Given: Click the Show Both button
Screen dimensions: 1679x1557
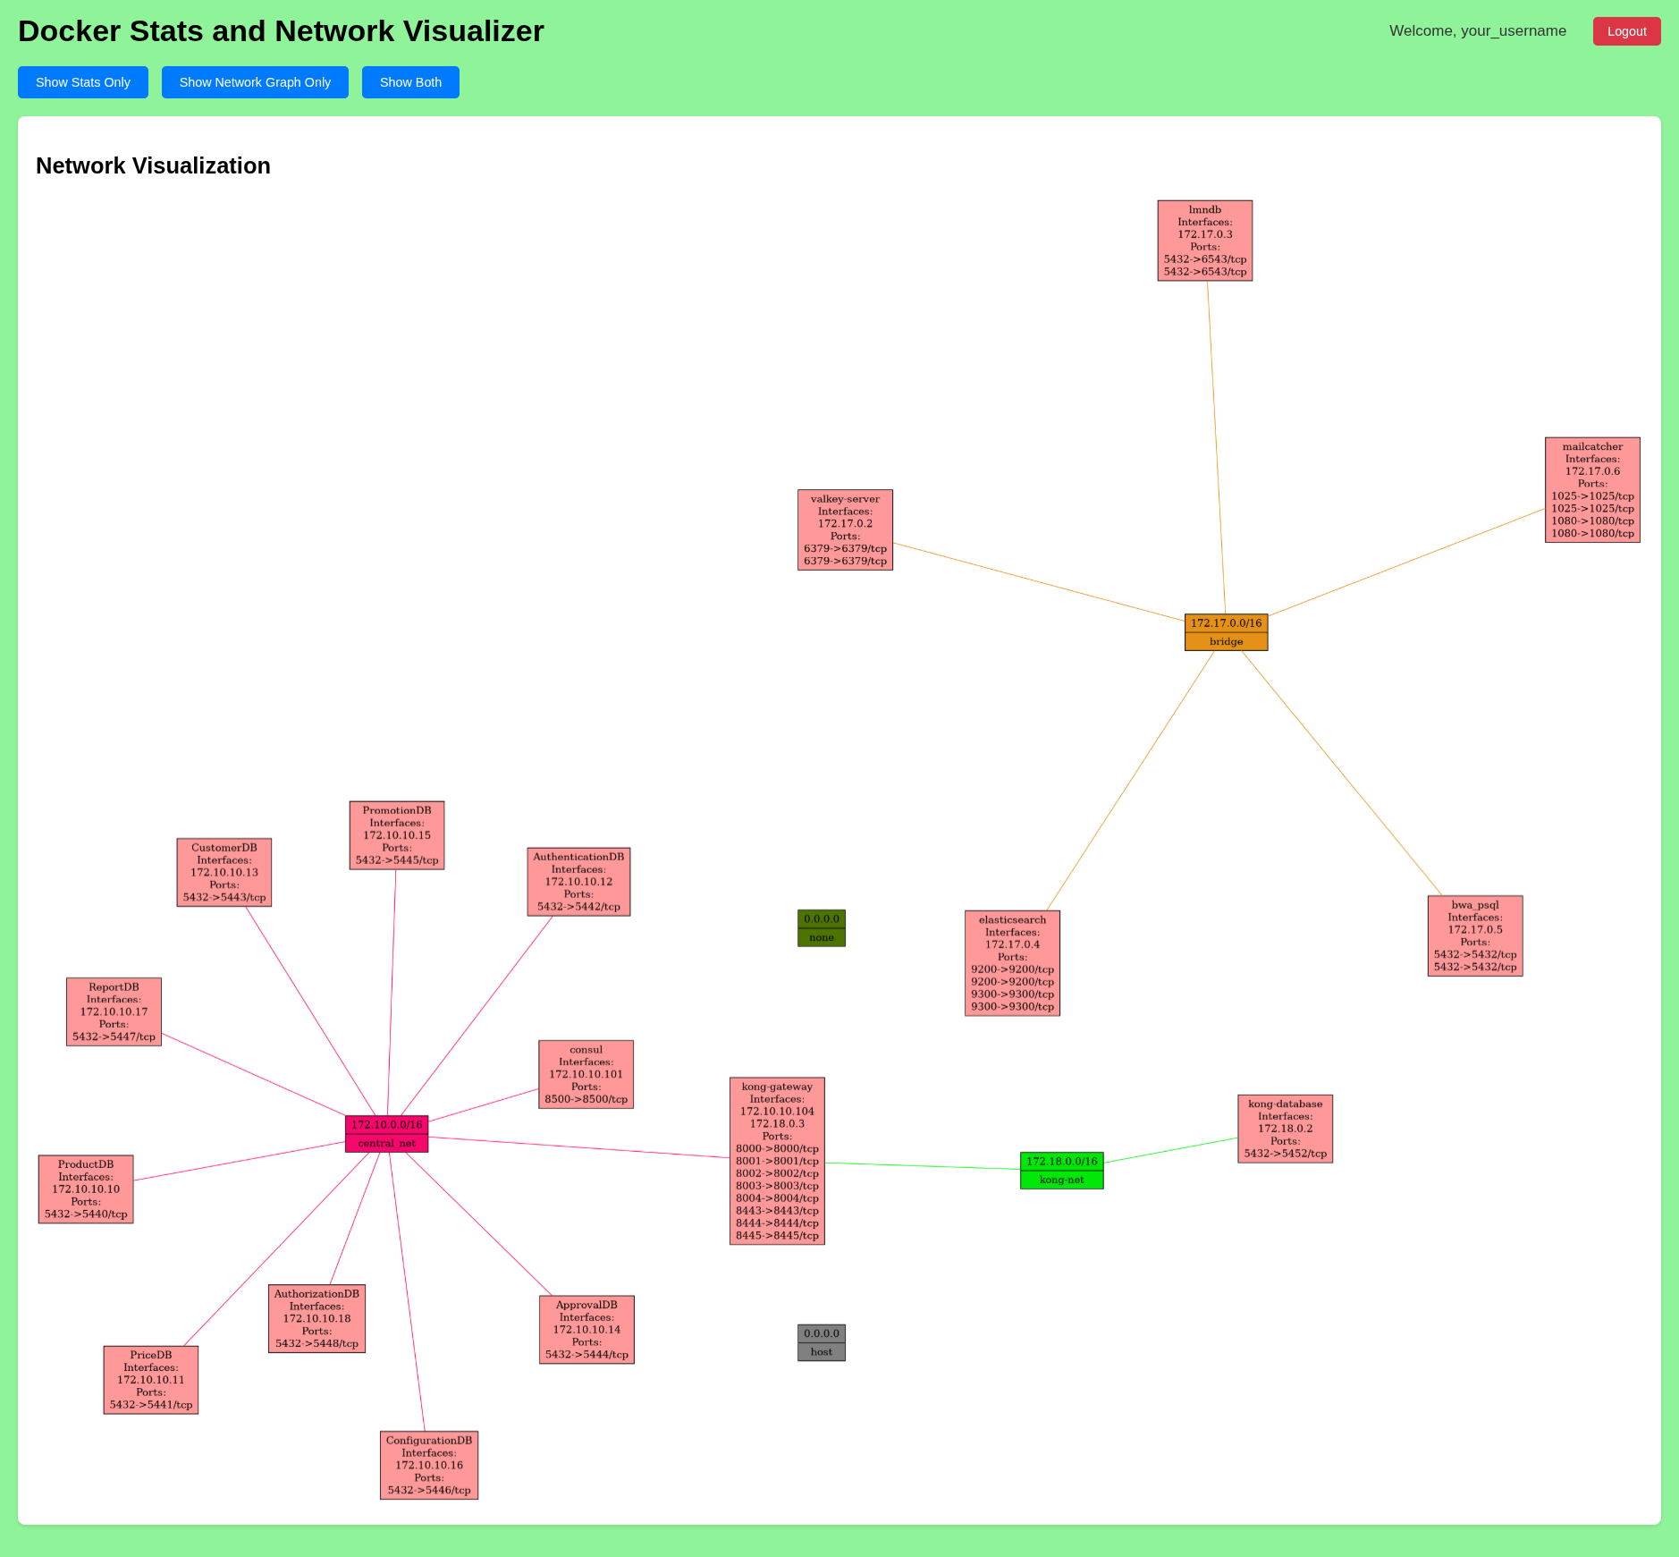Looking at the screenshot, I should pyautogui.click(x=409, y=81).
